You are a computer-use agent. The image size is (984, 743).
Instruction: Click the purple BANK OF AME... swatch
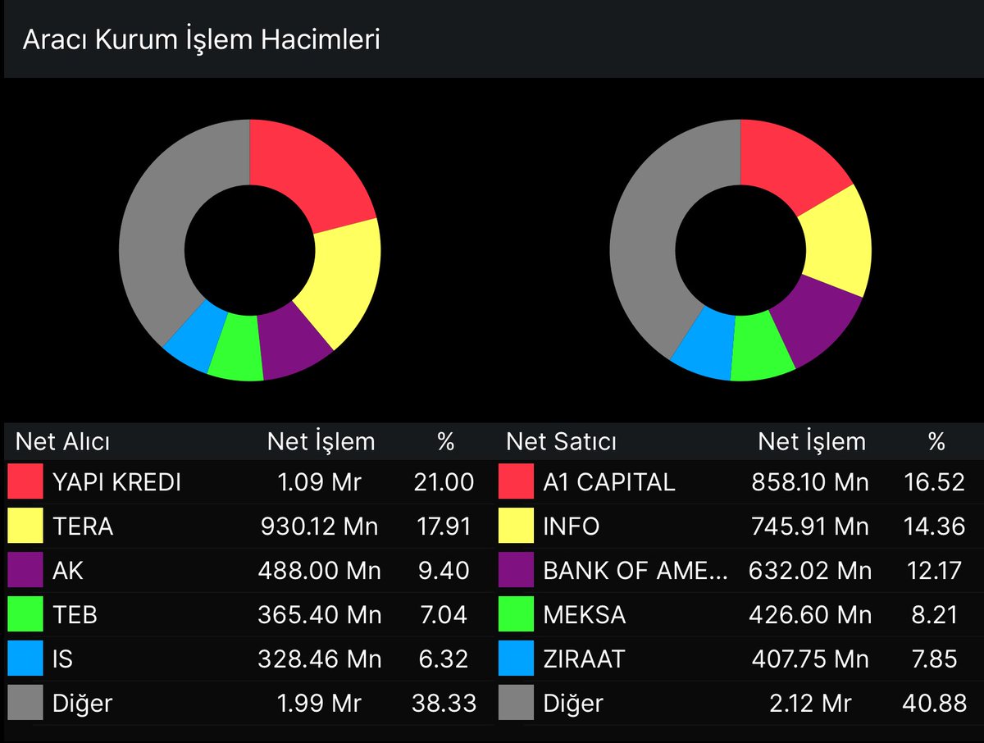click(x=516, y=570)
